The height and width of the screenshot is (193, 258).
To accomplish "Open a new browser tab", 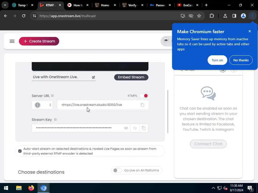I will tap(206, 5).
